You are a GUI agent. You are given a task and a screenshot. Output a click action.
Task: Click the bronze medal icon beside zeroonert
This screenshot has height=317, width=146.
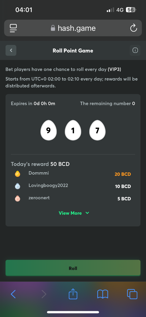(x=17, y=198)
